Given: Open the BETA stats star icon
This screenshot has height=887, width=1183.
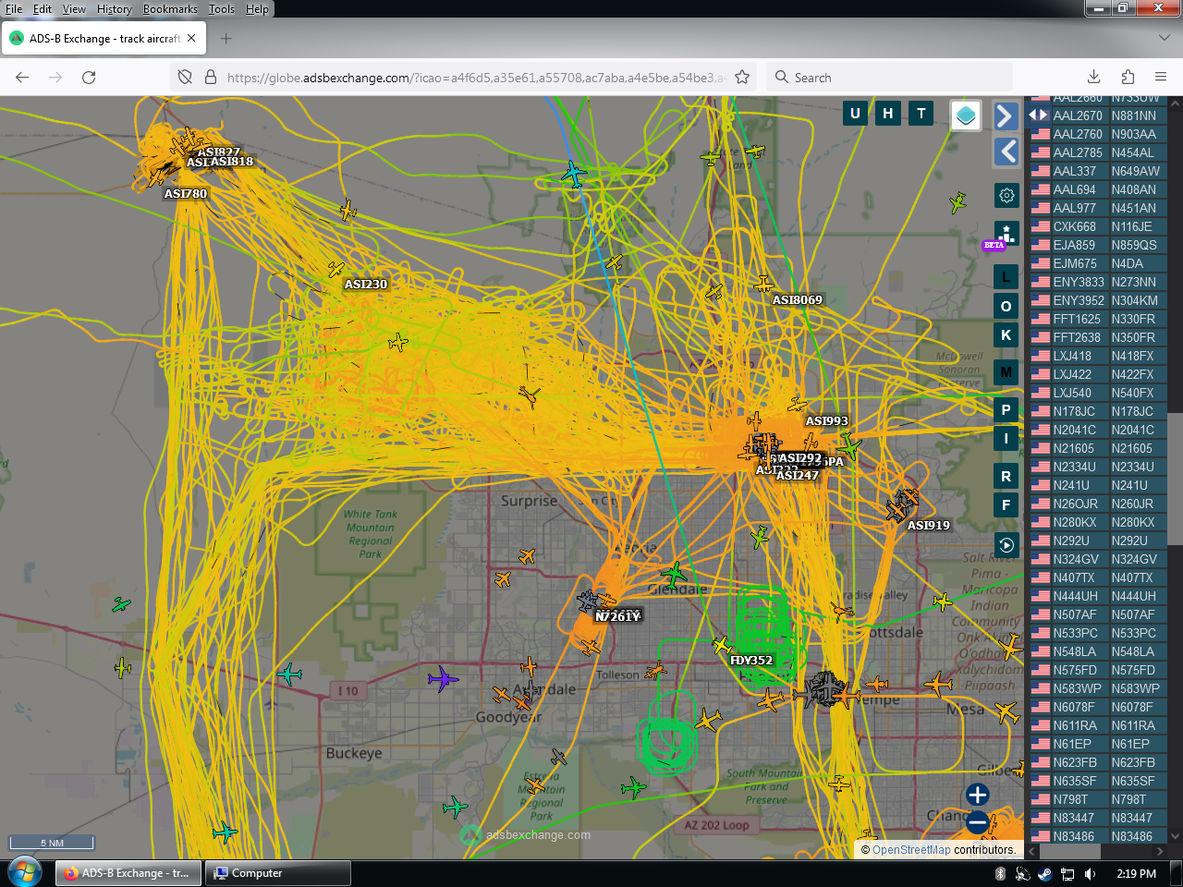Looking at the screenshot, I should point(1006,233).
